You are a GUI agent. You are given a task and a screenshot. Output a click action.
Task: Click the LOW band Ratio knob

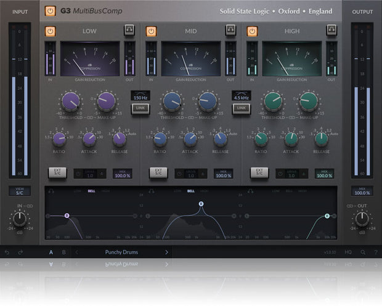coord(59,139)
